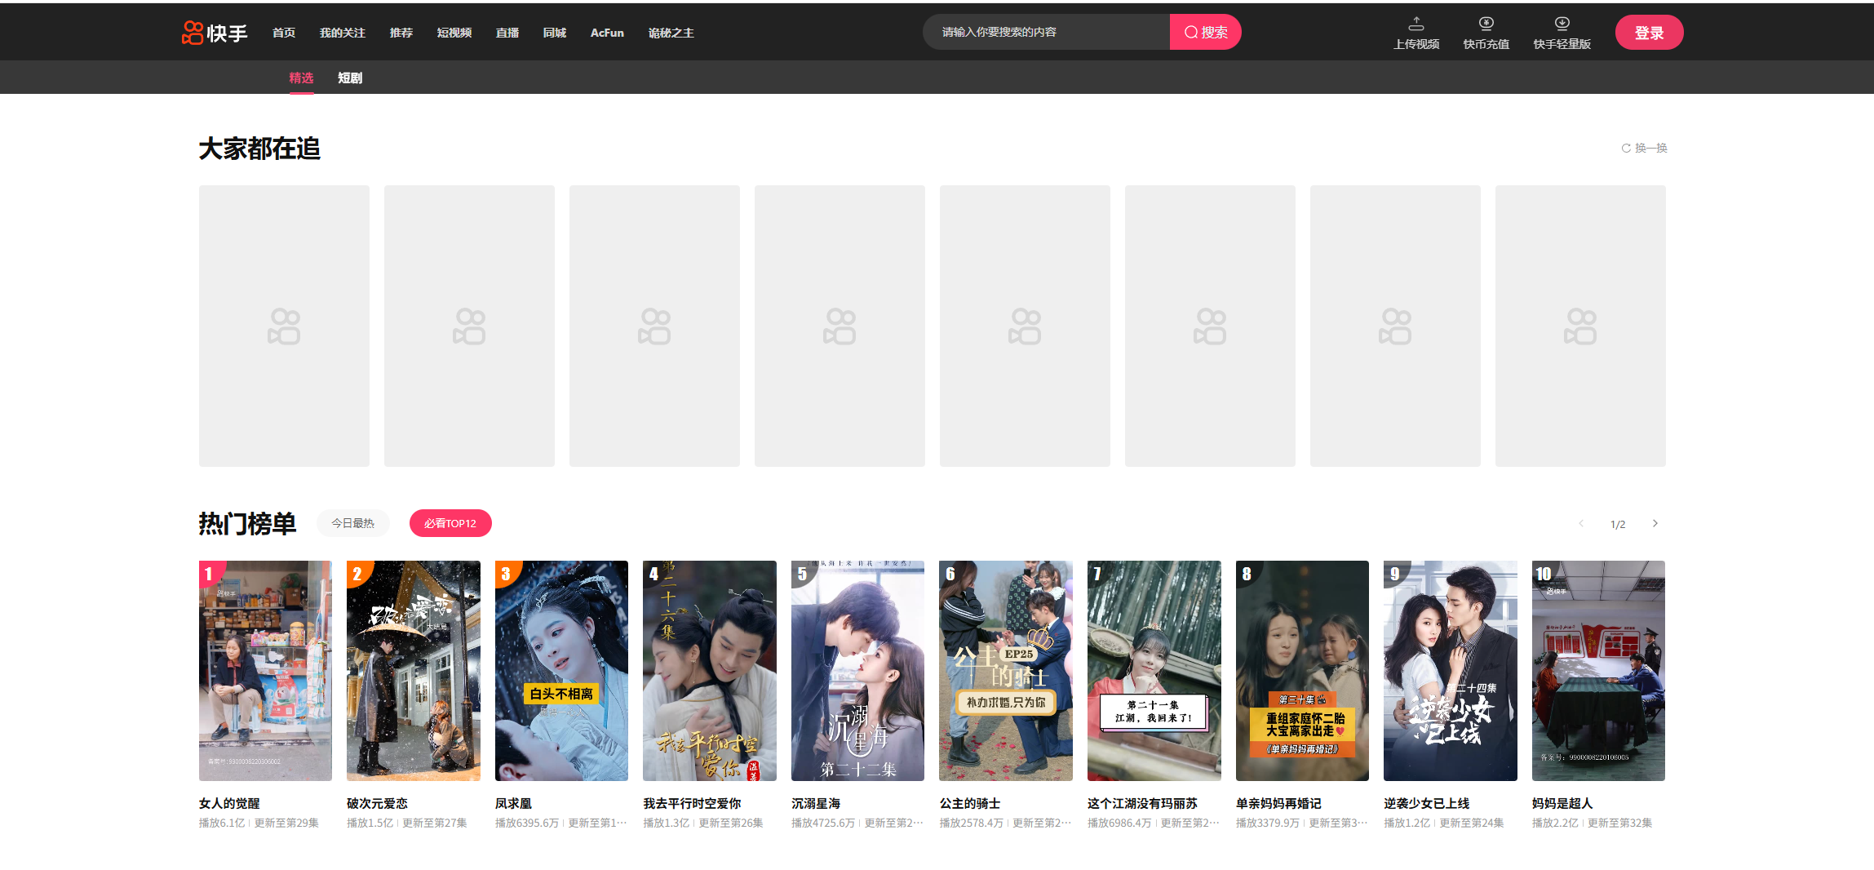Open the 首页 nav item

(x=284, y=33)
